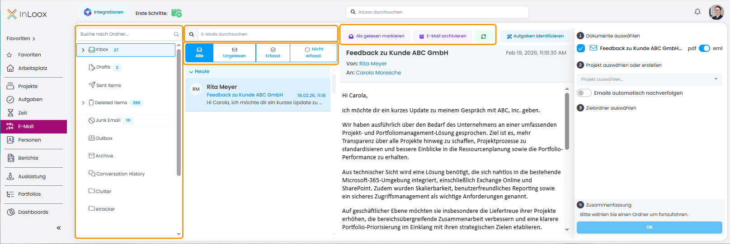Select E-Mail in the sidebar
This screenshot has height=244, width=730.
pos(33,126)
